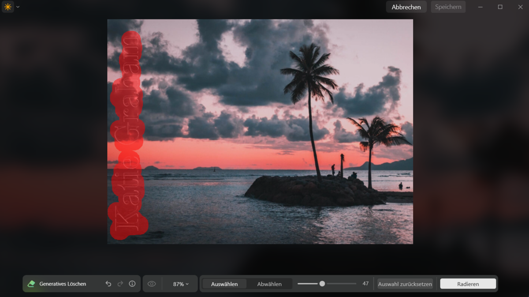529x297 pixels.
Task: Select the Generatives Löschen eraser icon
Action: point(31,283)
